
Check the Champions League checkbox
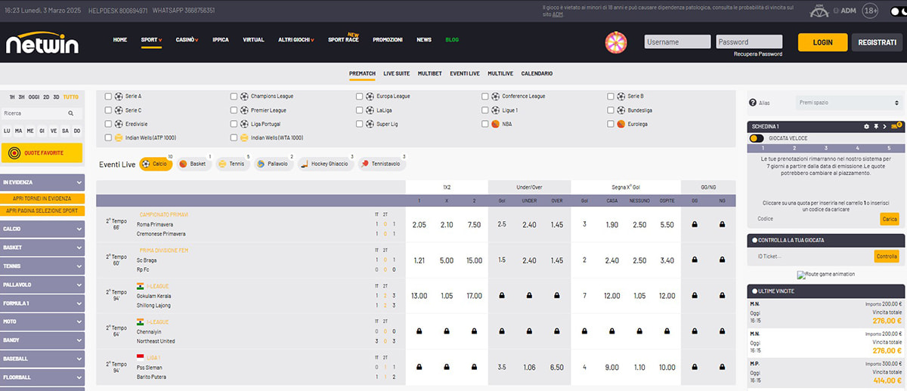(x=234, y=97)
